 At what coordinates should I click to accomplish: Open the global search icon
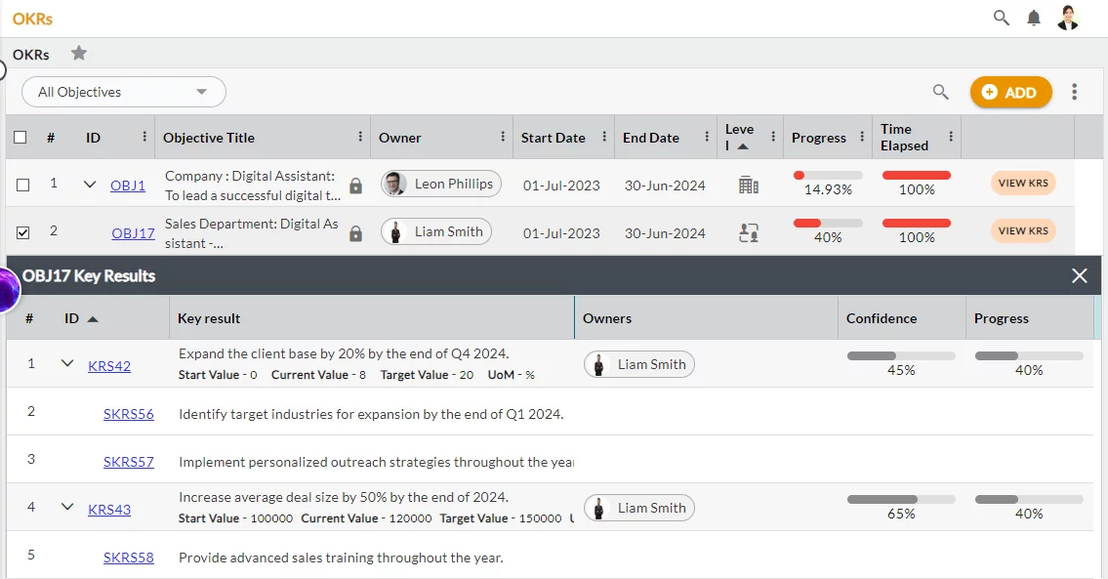click(1001, 18)
